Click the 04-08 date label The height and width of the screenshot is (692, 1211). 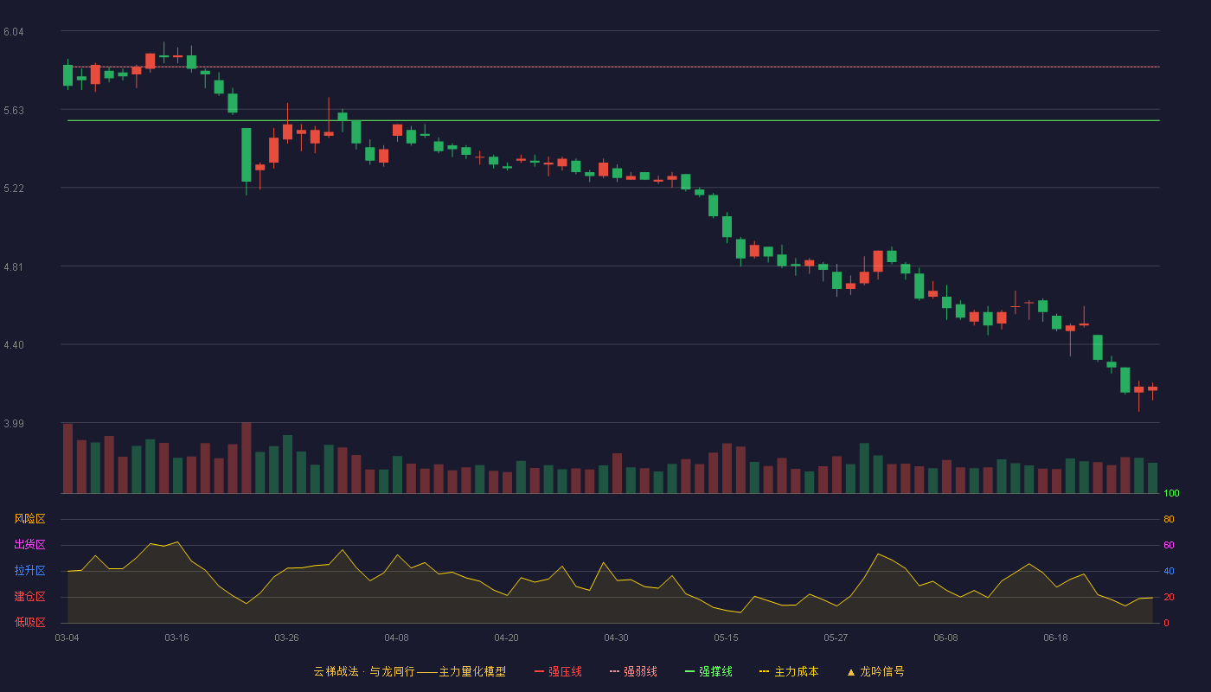click(x=397, y=638)
